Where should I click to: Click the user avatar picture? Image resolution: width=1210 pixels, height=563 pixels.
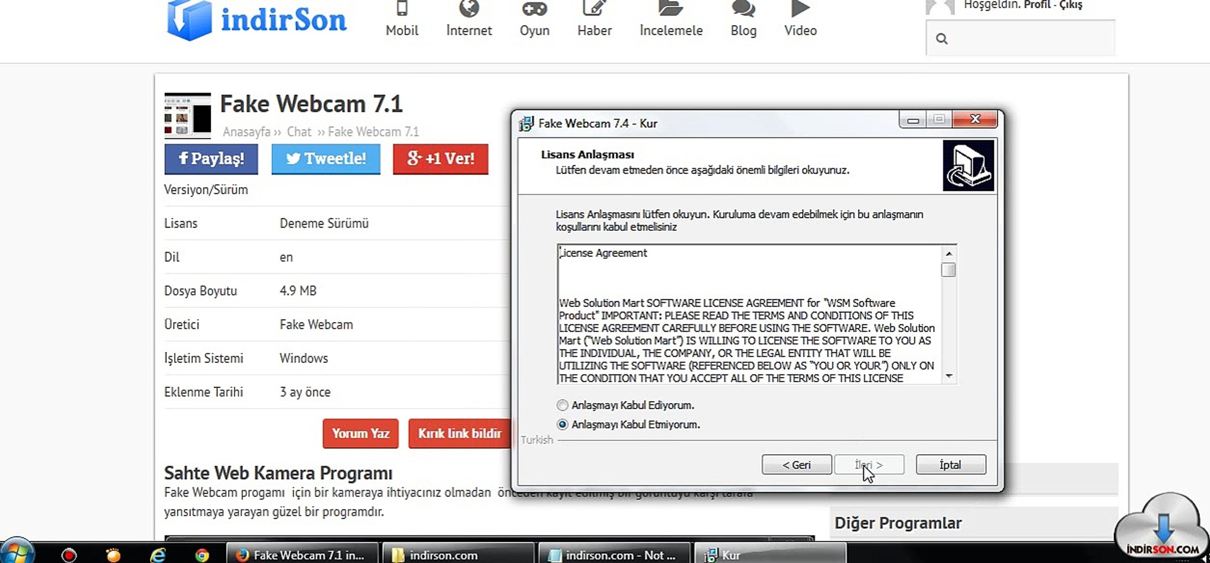click(x=940, y=7)
